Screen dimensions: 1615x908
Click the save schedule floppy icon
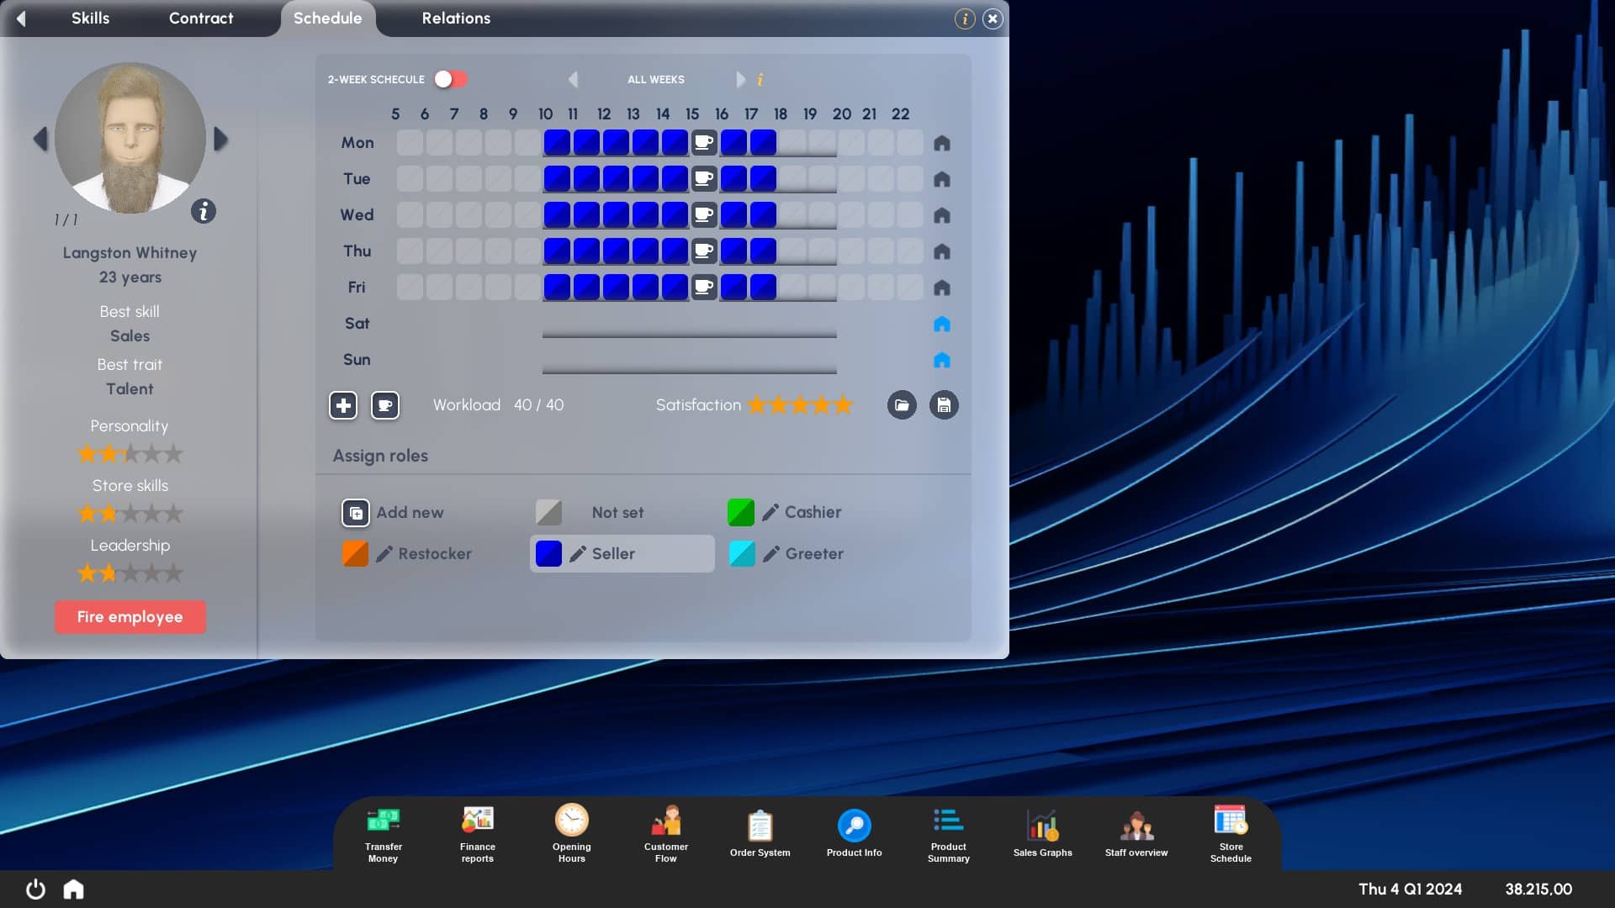click(x=944, y=405)
